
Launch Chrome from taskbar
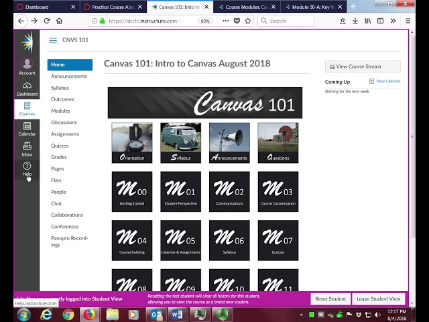coord(68,315)
